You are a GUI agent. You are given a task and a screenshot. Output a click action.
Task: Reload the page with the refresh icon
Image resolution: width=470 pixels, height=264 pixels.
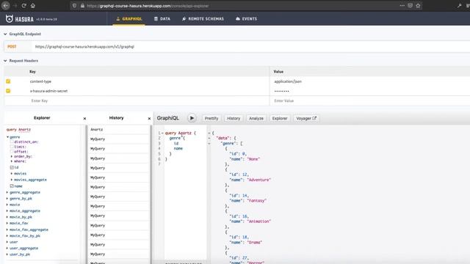[24, 6]
